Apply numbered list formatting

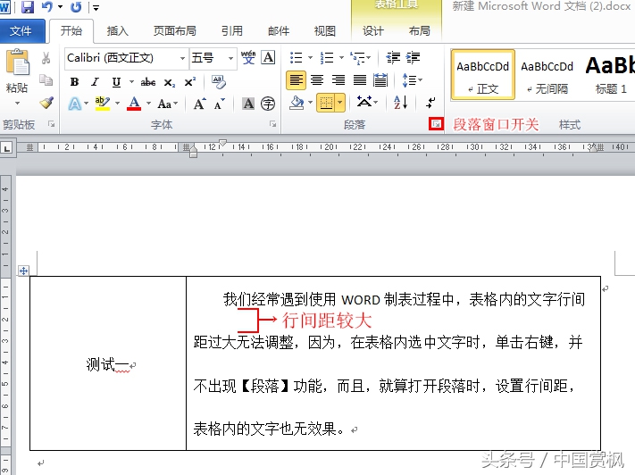tap(327, 58)
